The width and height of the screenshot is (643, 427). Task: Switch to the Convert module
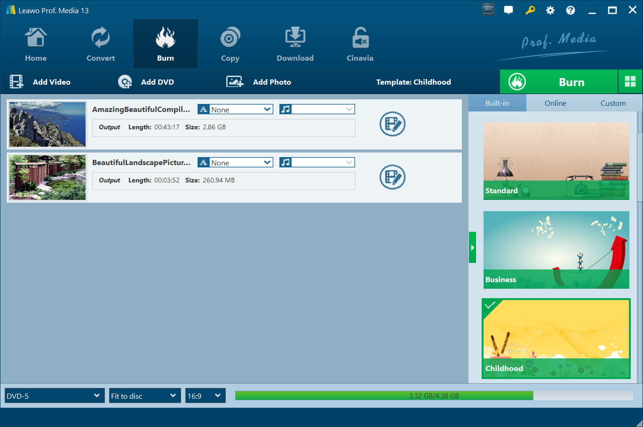point(100,45)
